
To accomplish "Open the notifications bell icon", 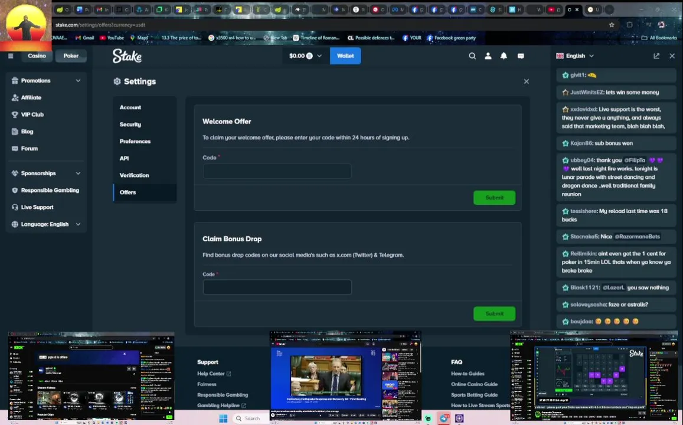I will (x=504, y=55).
